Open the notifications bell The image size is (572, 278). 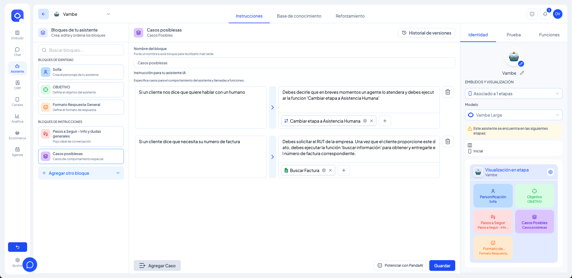tap(545, 14)
